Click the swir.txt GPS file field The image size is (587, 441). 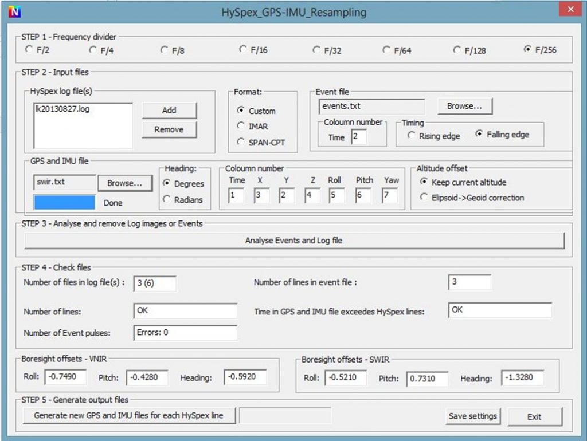tap(64, 182)
